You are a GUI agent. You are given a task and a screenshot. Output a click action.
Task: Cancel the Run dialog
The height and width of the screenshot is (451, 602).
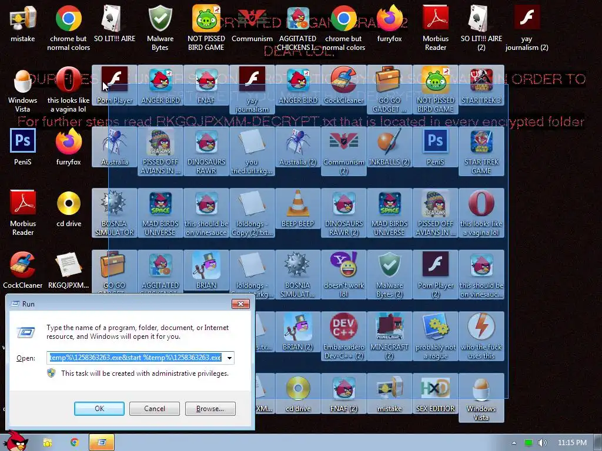click(x=155, y=409)
